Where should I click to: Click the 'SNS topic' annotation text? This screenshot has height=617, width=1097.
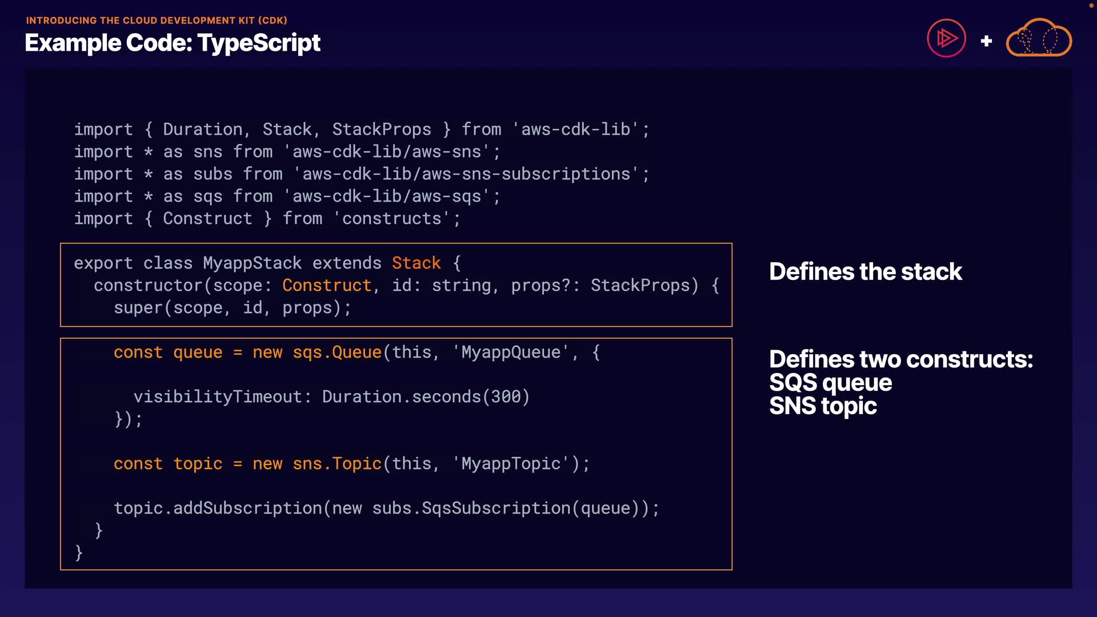(x=822, y=406)
